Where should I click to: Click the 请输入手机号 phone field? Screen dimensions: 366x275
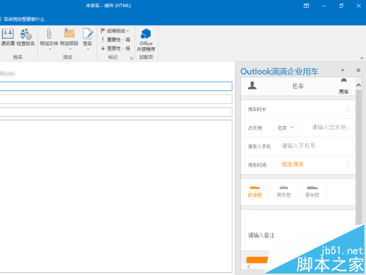pyautogui.click(x=299, y=146)
